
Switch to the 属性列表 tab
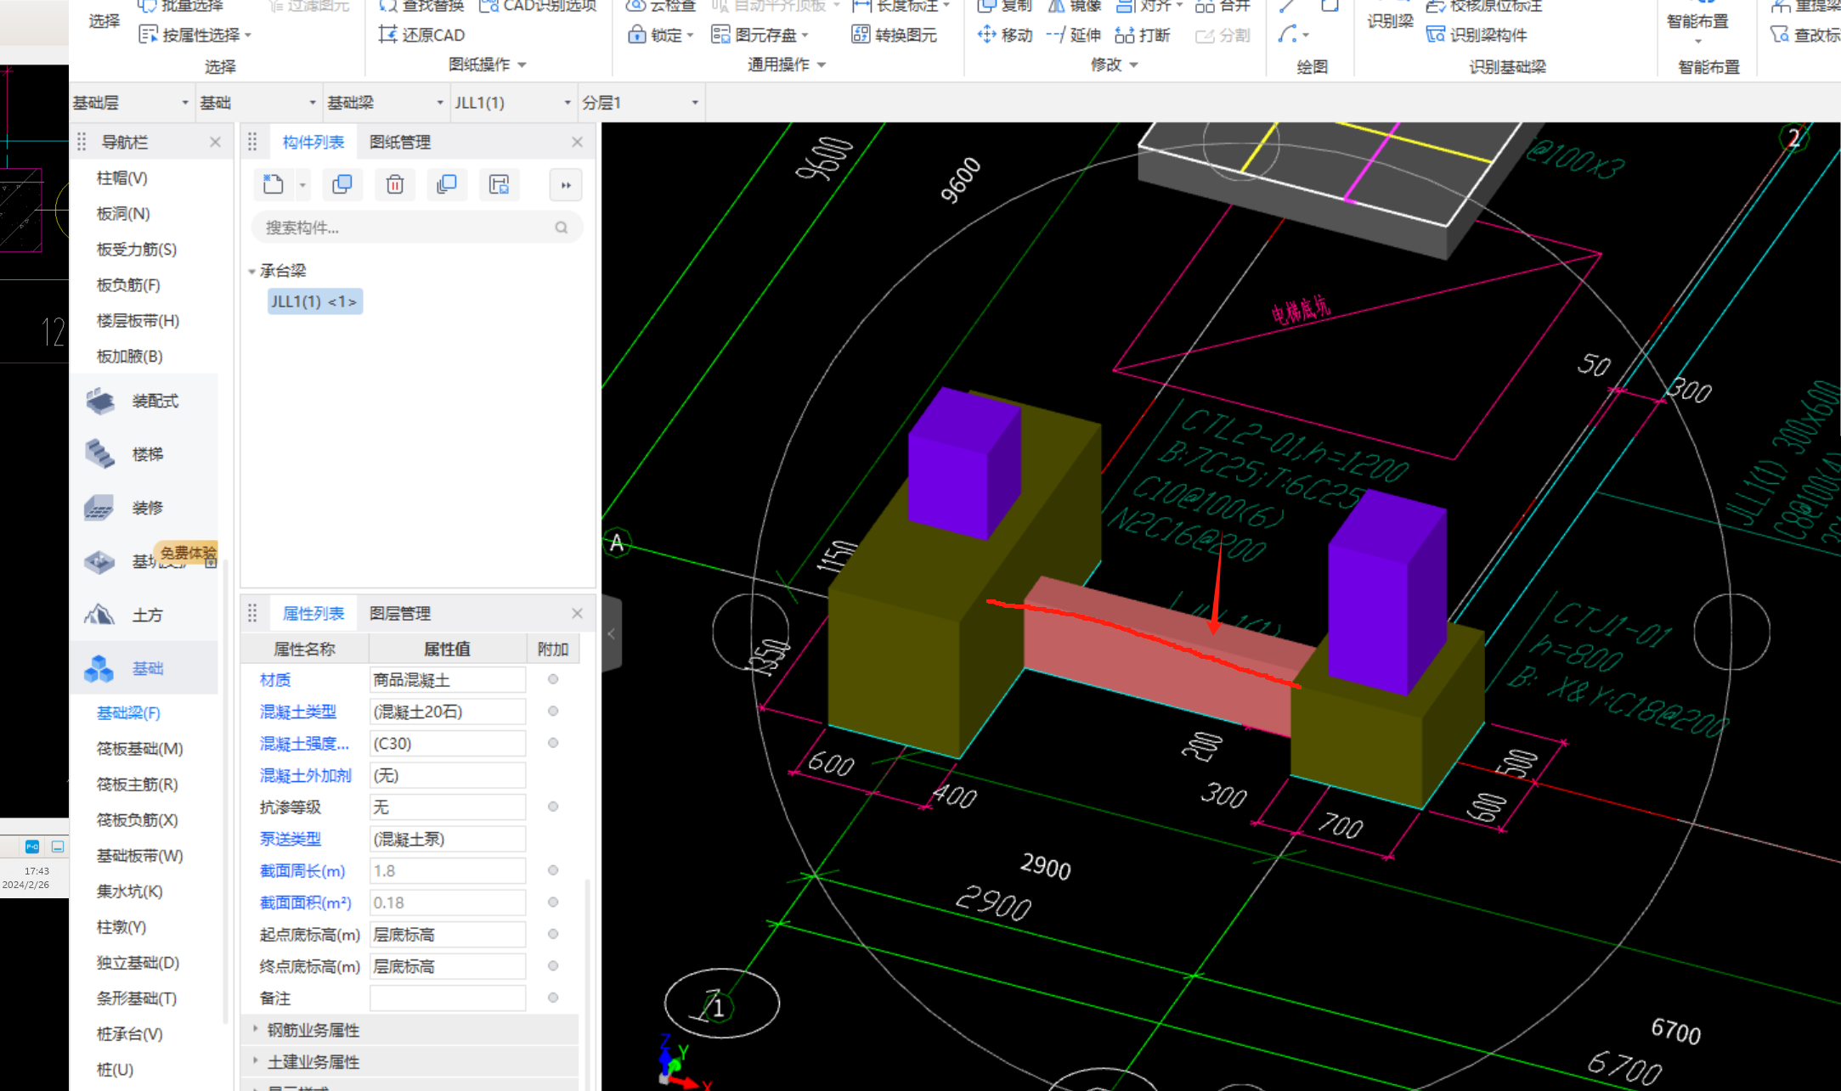tap(313, 613)
